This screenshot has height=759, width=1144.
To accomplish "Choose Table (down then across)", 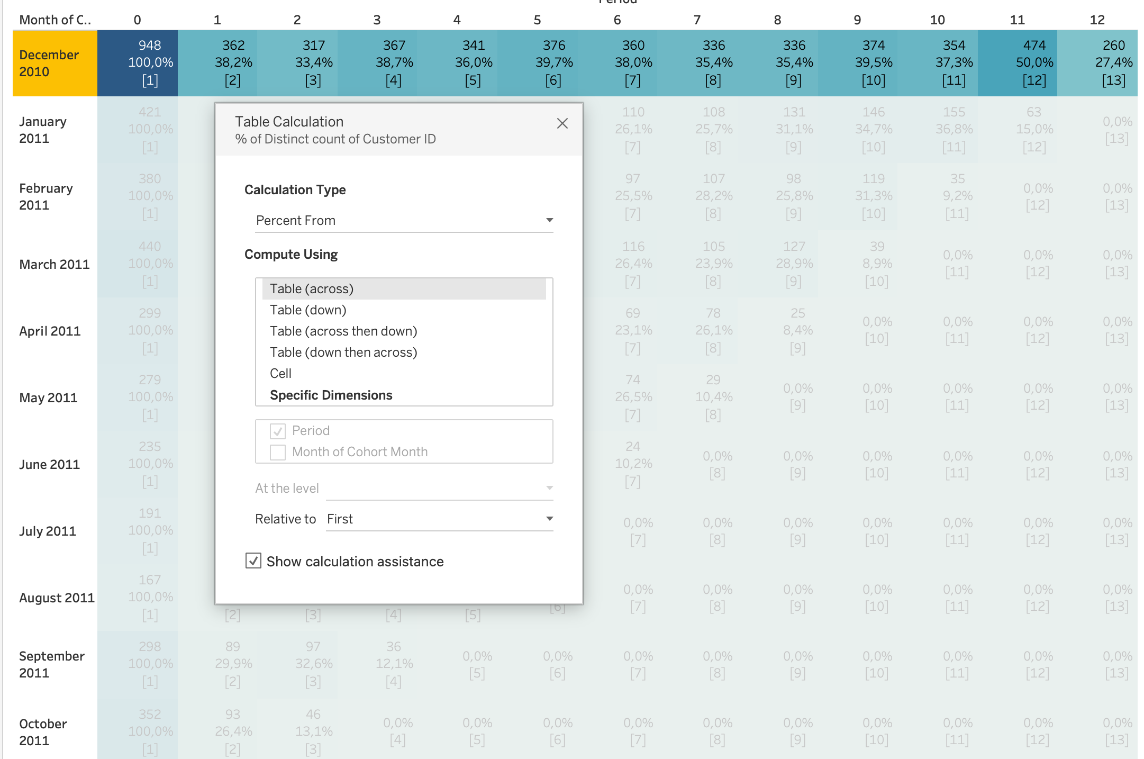I will pos(343,353).
